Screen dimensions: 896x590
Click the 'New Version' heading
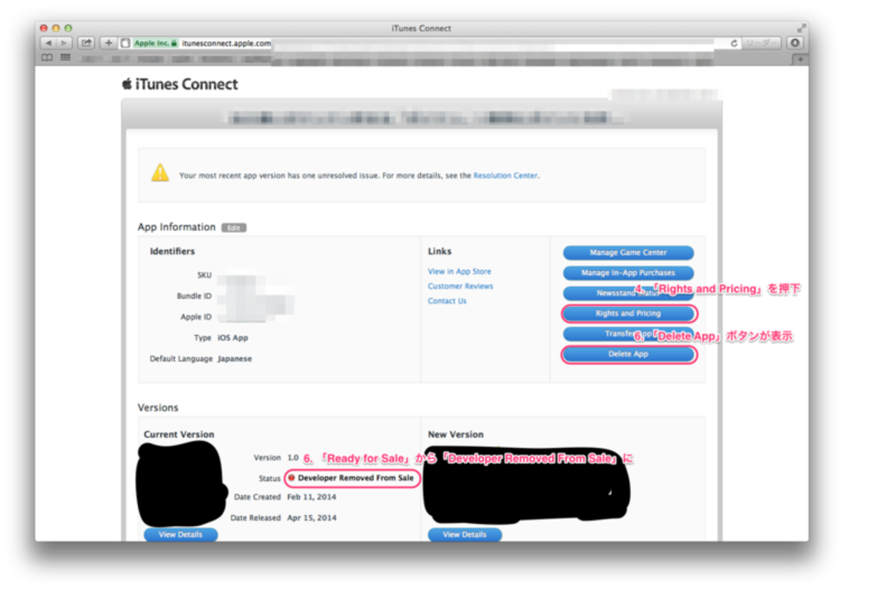[x=455, y=435]
